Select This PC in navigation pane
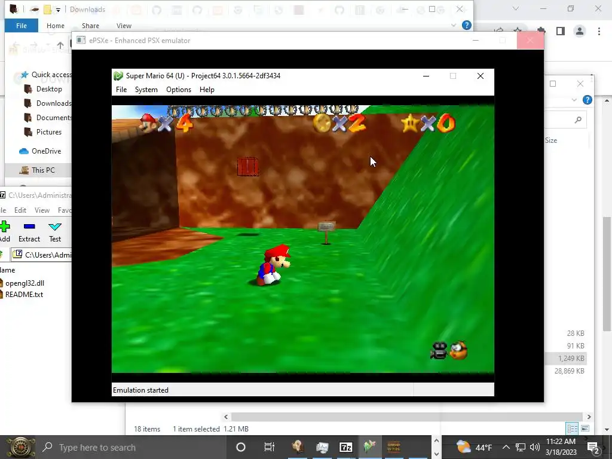The height and width of the screenshot is (459, 612). click(38, 170)
